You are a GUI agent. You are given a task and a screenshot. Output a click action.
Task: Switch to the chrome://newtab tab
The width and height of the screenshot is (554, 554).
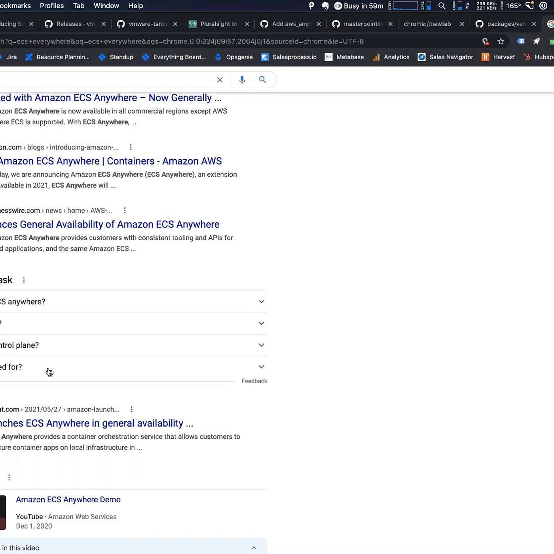[x=427, y=24]
